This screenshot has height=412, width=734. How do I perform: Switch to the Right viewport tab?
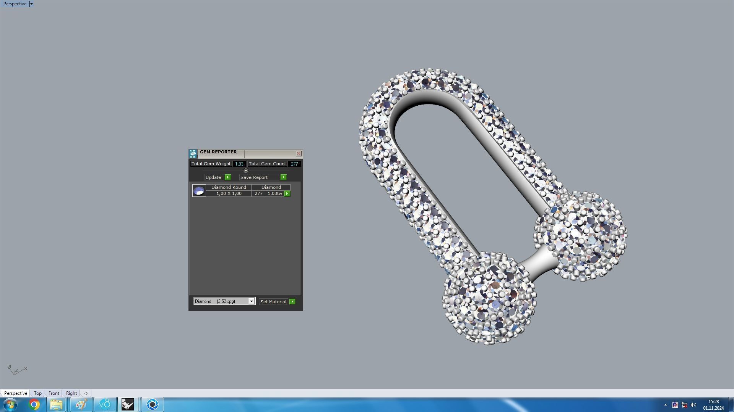click(71, 393)
